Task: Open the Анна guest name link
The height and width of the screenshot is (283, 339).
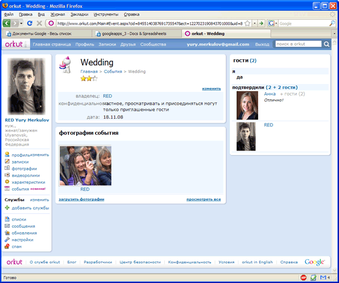Action: tap(270, 94)
